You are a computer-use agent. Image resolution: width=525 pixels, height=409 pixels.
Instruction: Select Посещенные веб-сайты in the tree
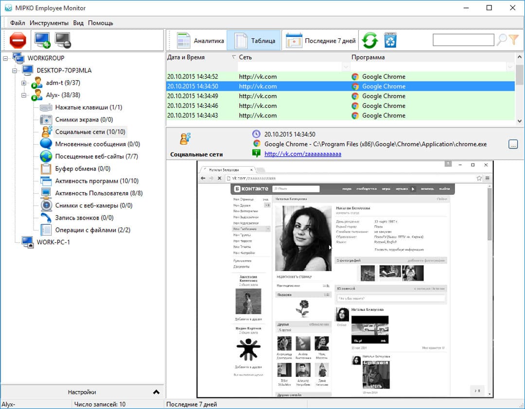[x=96, y=156]
